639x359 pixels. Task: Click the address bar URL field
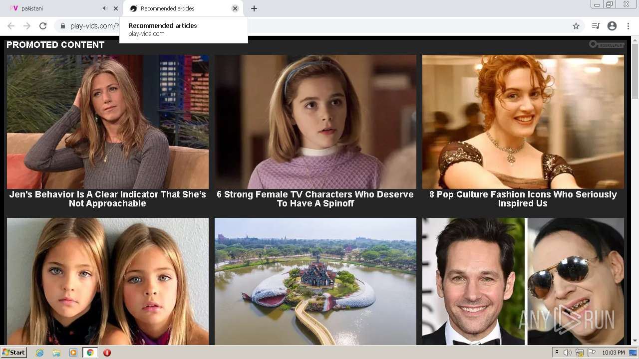click(x=319, y=26)
